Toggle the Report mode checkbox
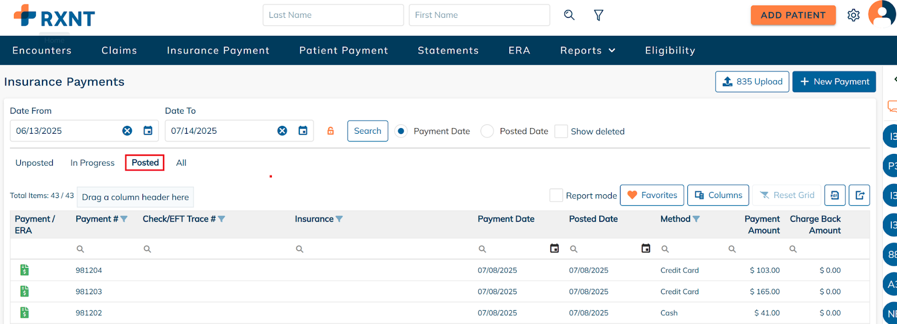This screenshot has width=897, height=324. click(556, 195)
